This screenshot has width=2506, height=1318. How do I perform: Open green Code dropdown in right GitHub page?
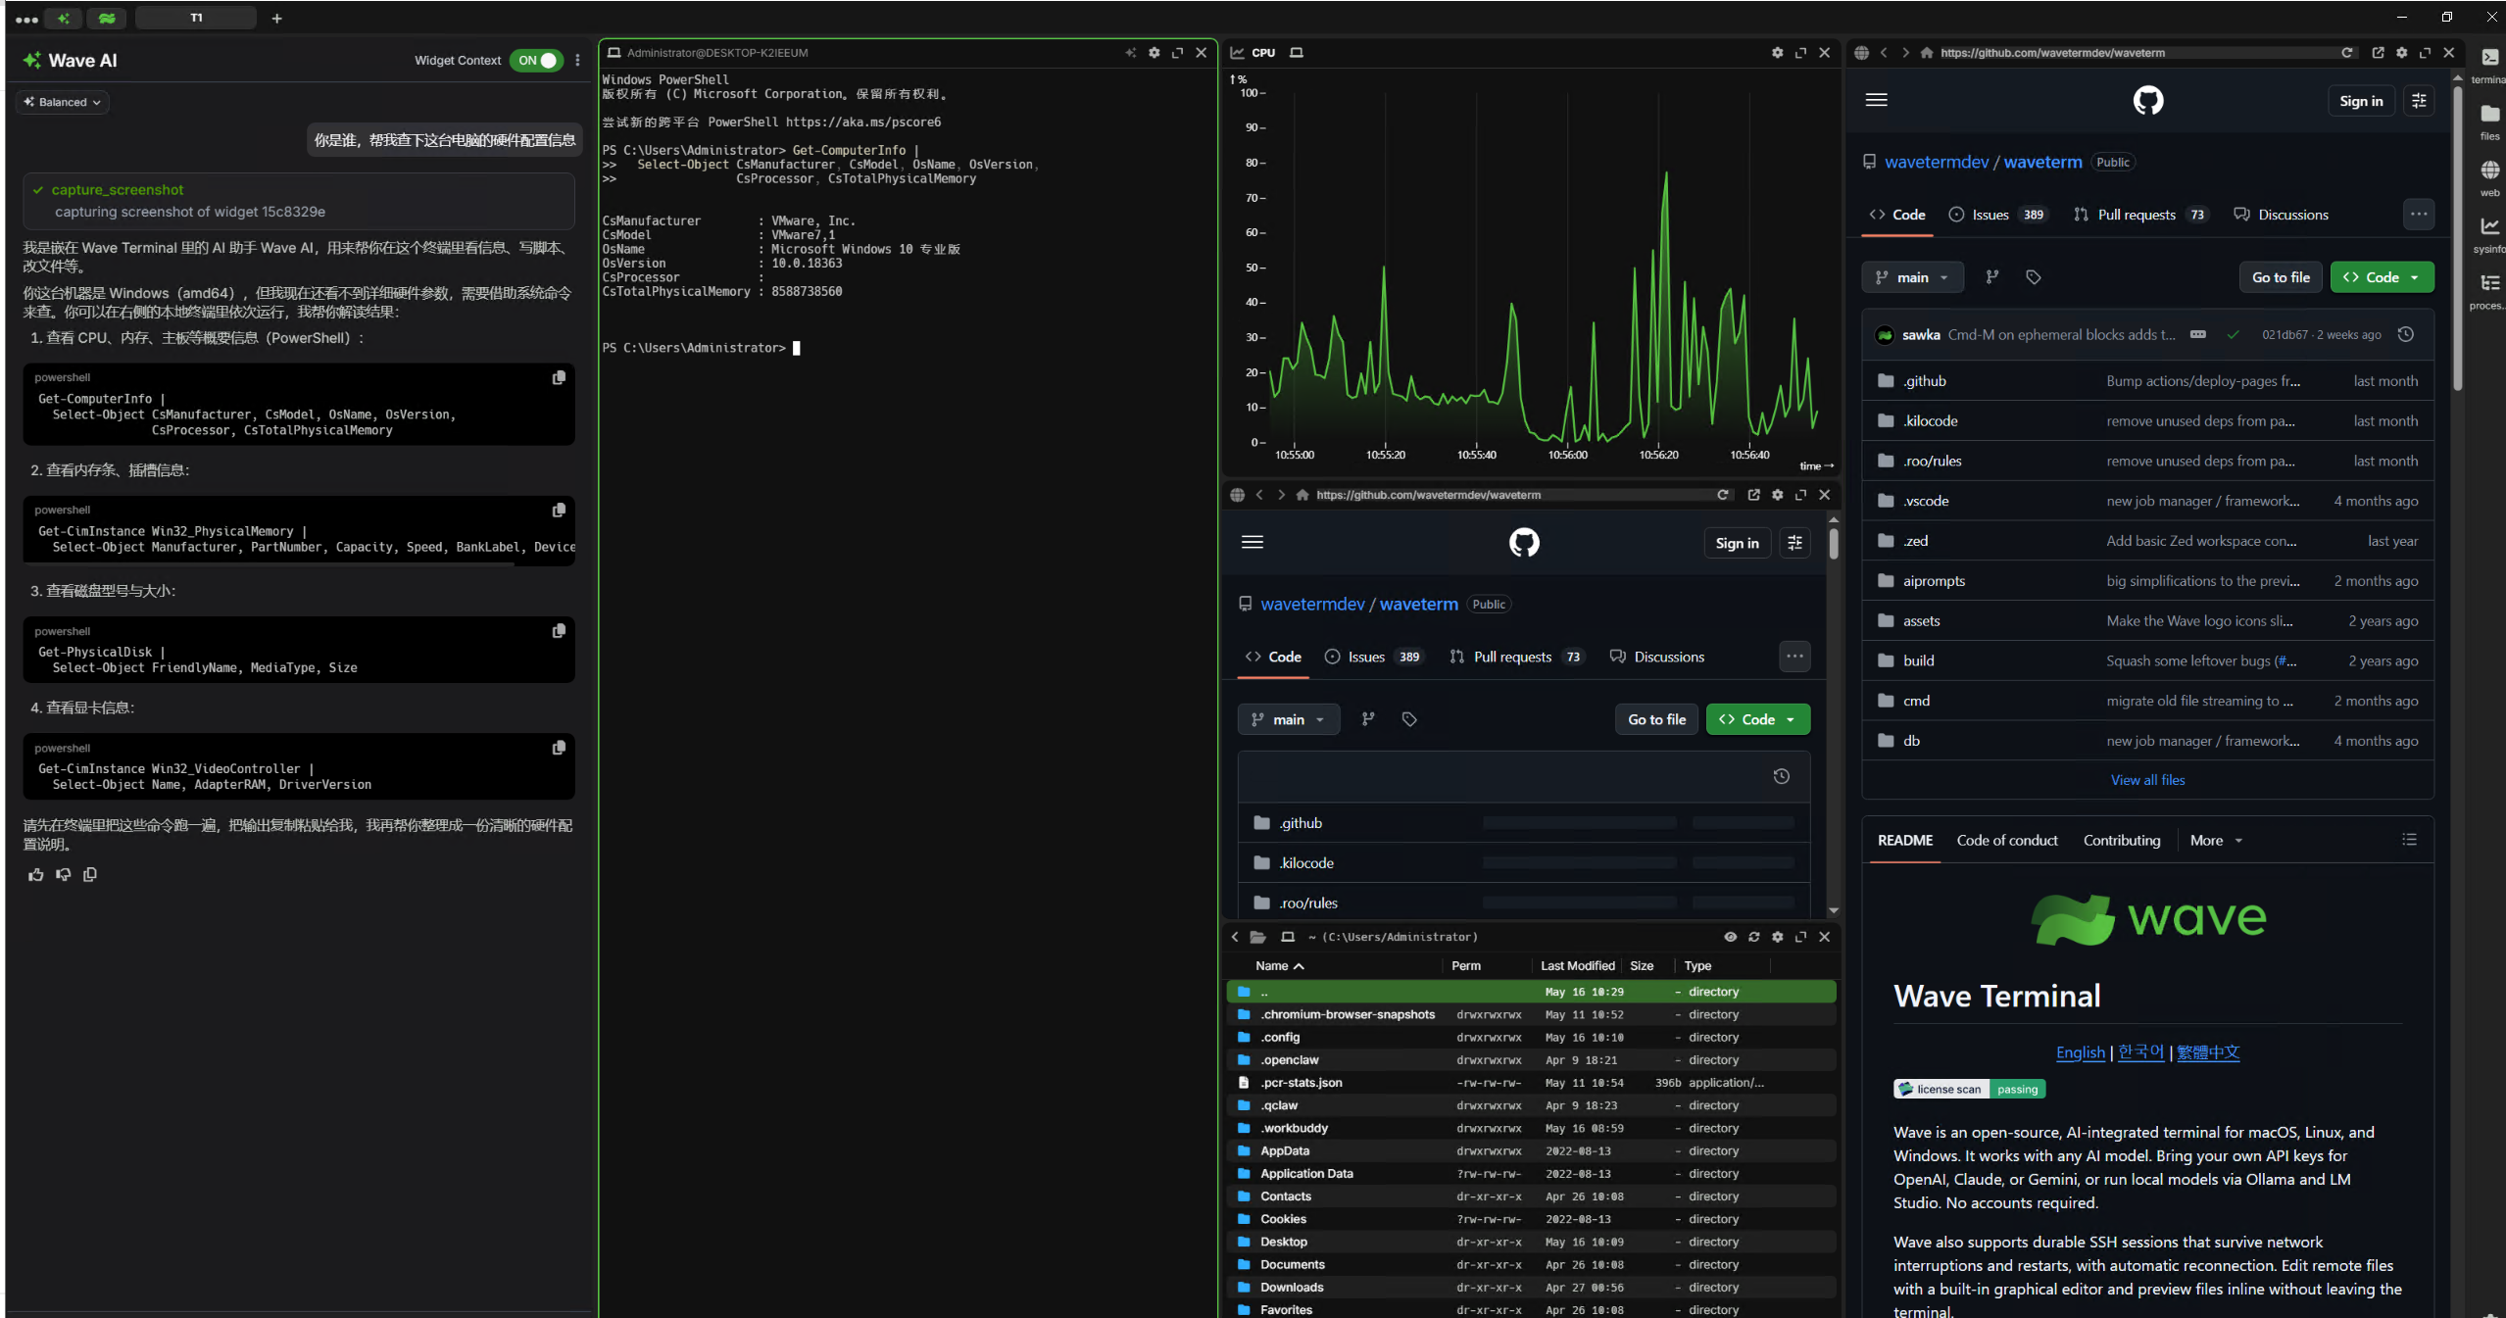[2382, 277]
